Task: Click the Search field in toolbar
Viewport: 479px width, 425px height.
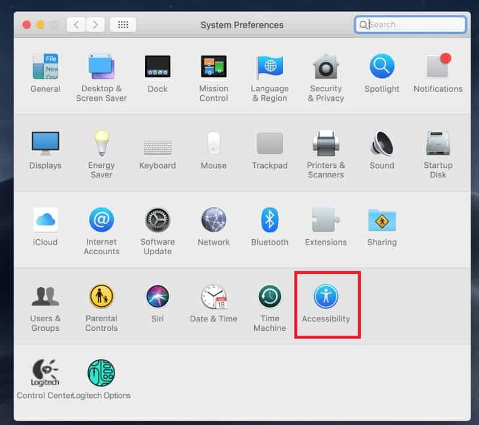Action: coord(410,25)
